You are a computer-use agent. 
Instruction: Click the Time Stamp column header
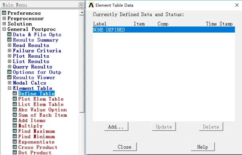(219, 24)
